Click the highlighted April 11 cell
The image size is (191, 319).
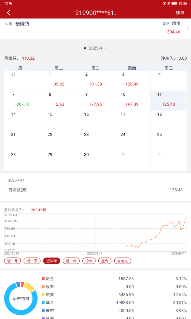pos(168,100)
